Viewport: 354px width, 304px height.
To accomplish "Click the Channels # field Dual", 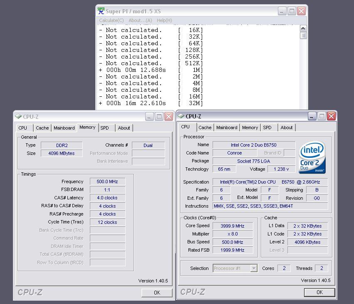I will click(x=149, y=145).
